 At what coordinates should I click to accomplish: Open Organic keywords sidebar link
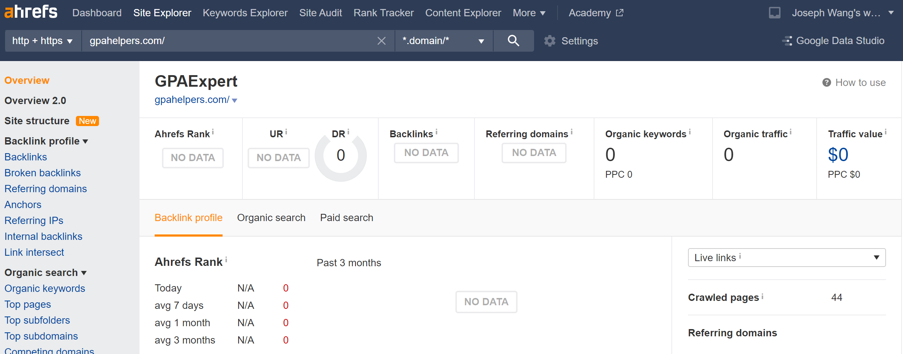click(x=45, y=288)
